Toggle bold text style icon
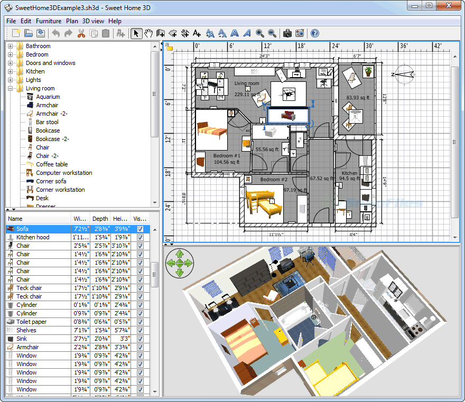Viewport: 465px width, 402px height. point(235,33)
